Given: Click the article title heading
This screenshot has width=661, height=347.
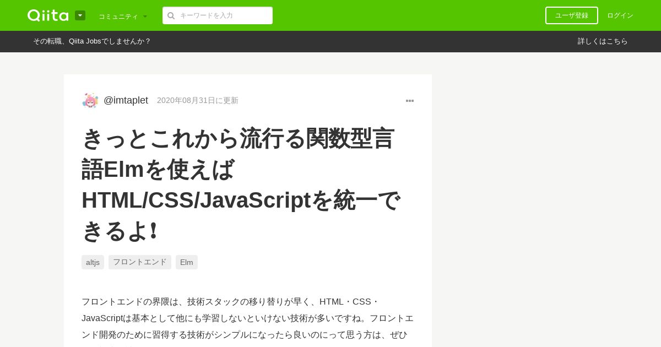Looking at the screenshot, I should tap(241, 185).
